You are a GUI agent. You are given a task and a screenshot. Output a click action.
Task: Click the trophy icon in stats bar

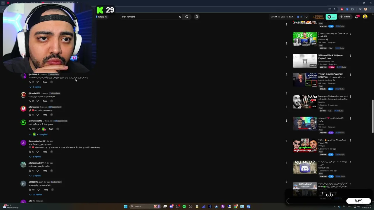tap(306, 17)
